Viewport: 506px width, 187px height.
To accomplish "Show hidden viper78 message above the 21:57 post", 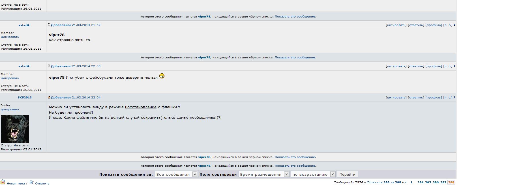I will point(295,17).
